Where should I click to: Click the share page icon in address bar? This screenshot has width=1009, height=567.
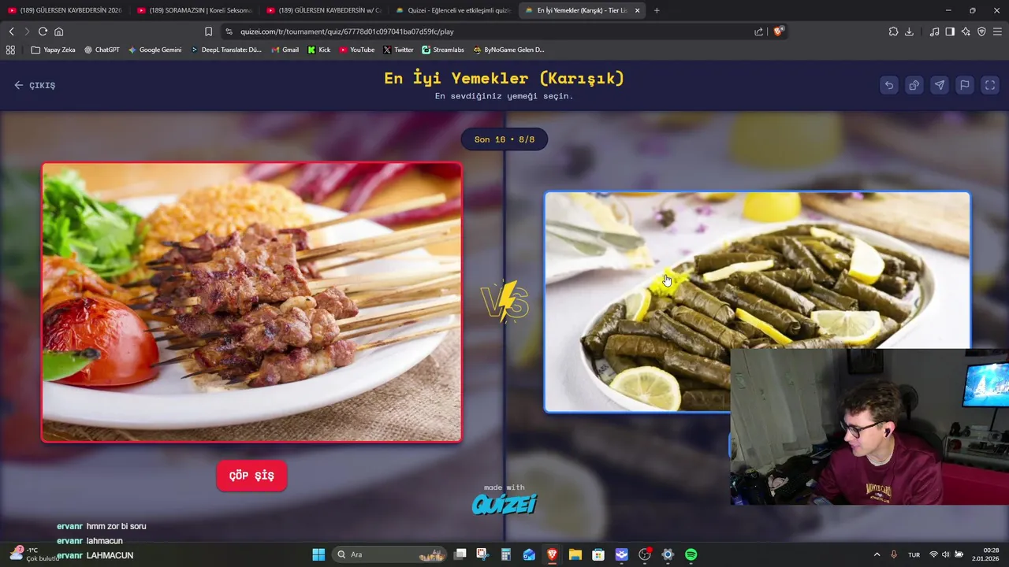click(x=758, y=31)
